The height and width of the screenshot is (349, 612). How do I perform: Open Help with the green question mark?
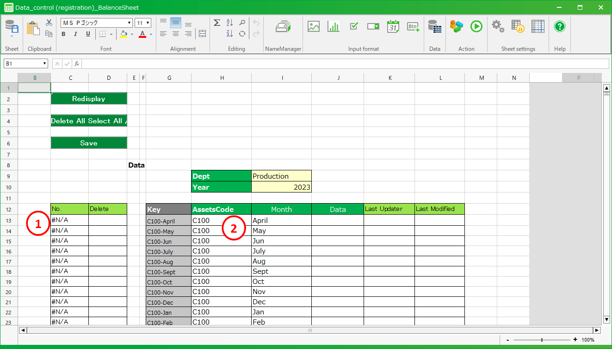[560, 27]
